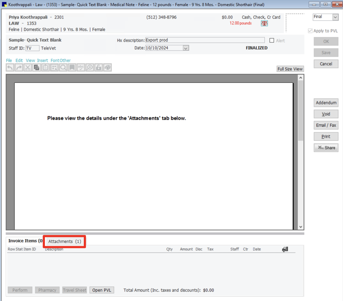
Task: Click the weight scale icon near 12.00 pounds
Action: point(265,23)
